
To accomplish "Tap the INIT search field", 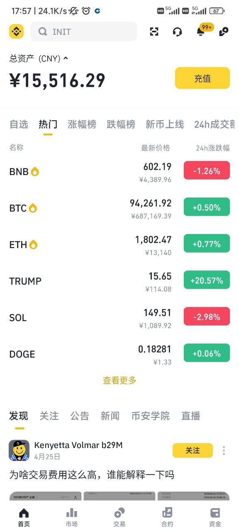I will point(84,32).
